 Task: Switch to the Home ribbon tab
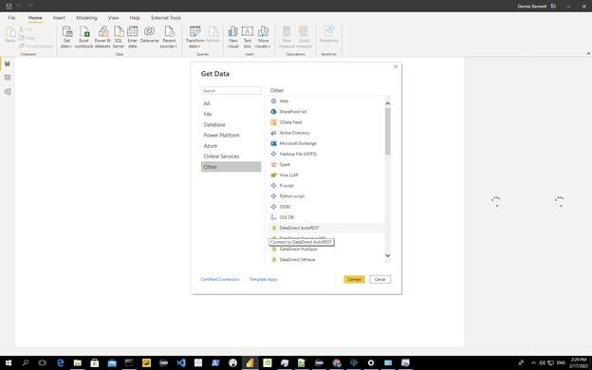35,18
